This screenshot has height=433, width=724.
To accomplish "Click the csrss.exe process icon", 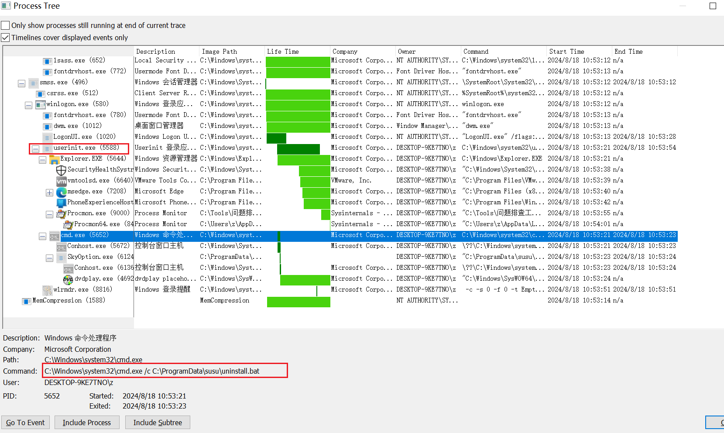I will coord(41,93).
